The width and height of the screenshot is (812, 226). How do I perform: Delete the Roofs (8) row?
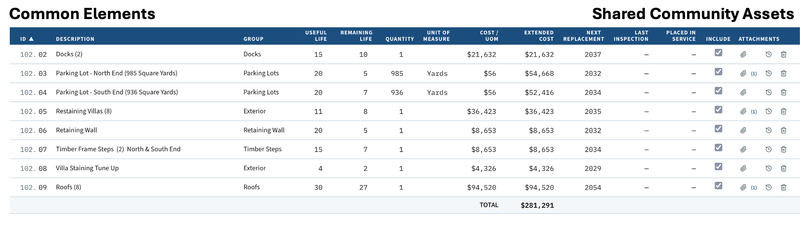point(784,188)
